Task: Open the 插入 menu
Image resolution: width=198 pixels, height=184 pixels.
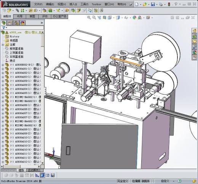Action: click(x=73, y=4)
